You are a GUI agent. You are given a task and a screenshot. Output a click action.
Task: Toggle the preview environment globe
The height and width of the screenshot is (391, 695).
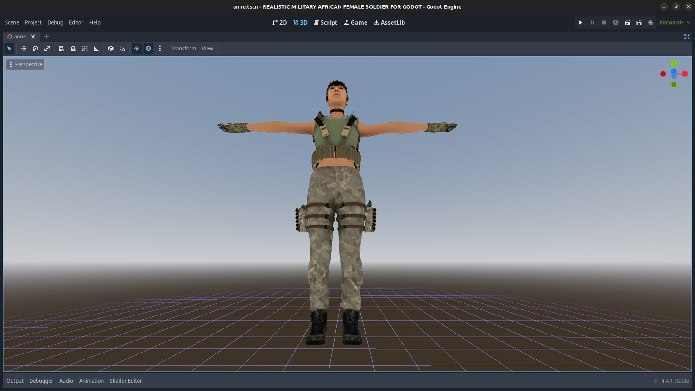tap(148, 49)
